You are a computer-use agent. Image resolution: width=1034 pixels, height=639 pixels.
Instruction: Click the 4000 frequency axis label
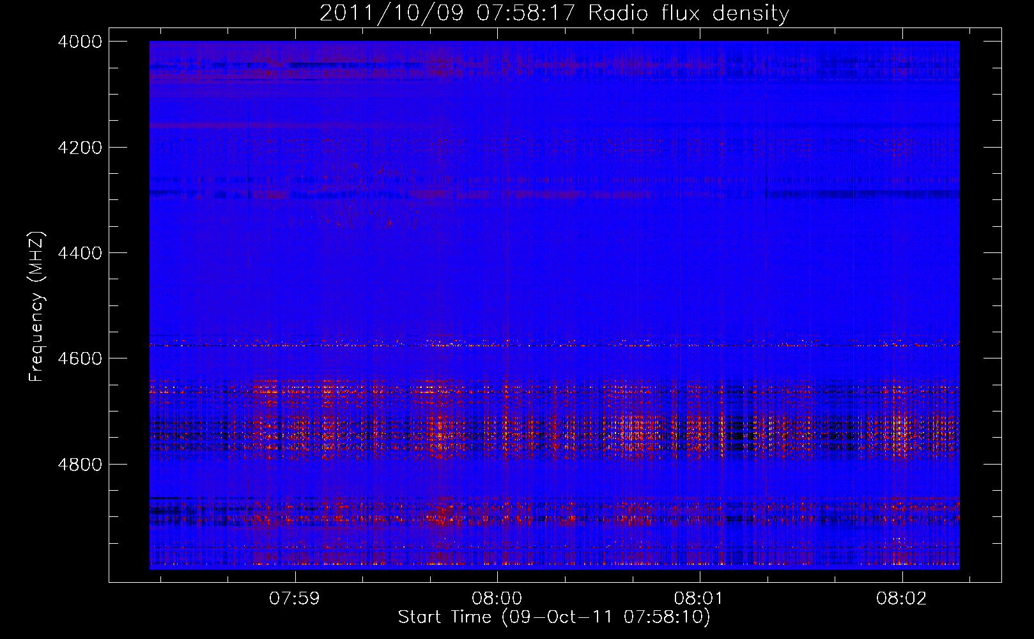click(80, 42)
